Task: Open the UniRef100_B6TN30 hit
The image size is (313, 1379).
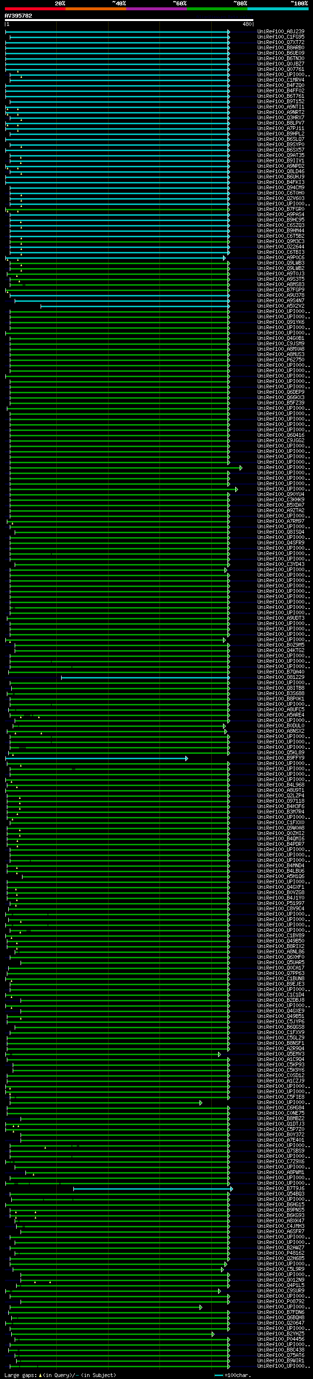Action: coord(281,58)
